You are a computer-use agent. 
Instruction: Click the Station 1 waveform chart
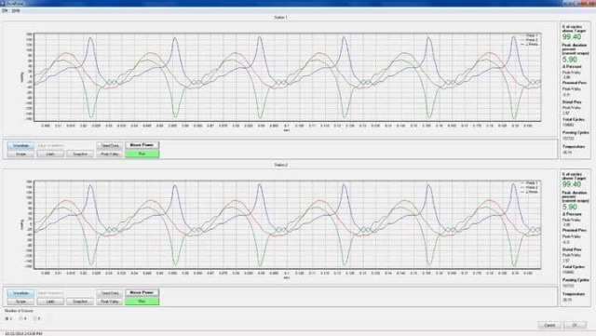point(288,77)
